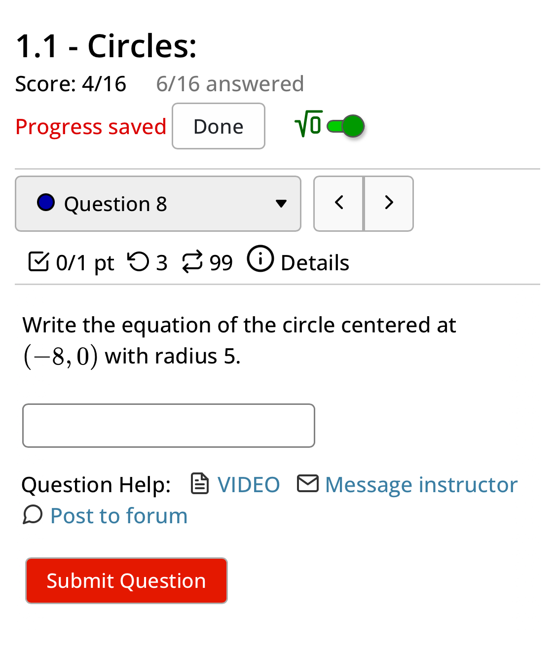Click the envelope icon for Message instructor

coord(308,483)
